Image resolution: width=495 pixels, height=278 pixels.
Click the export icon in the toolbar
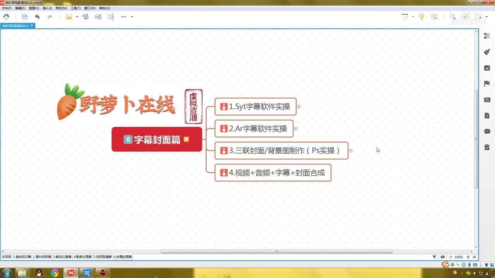(x=478, y=17)
